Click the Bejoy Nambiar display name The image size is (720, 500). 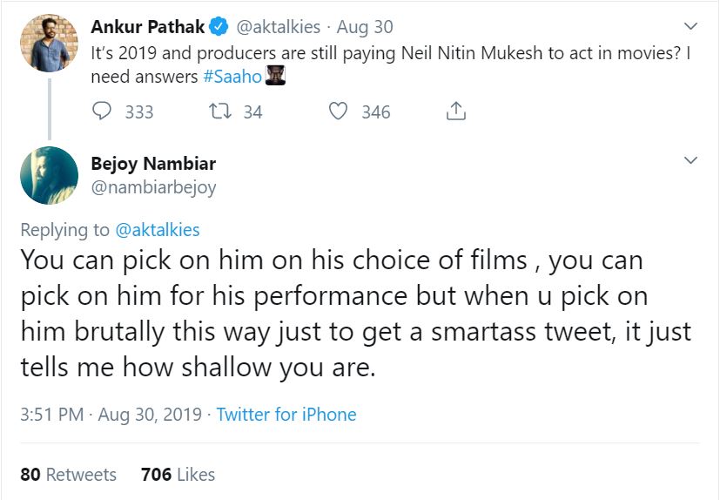[x=153, y=164]
